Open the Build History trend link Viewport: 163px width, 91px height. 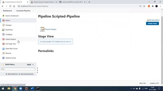pos(29,64)
